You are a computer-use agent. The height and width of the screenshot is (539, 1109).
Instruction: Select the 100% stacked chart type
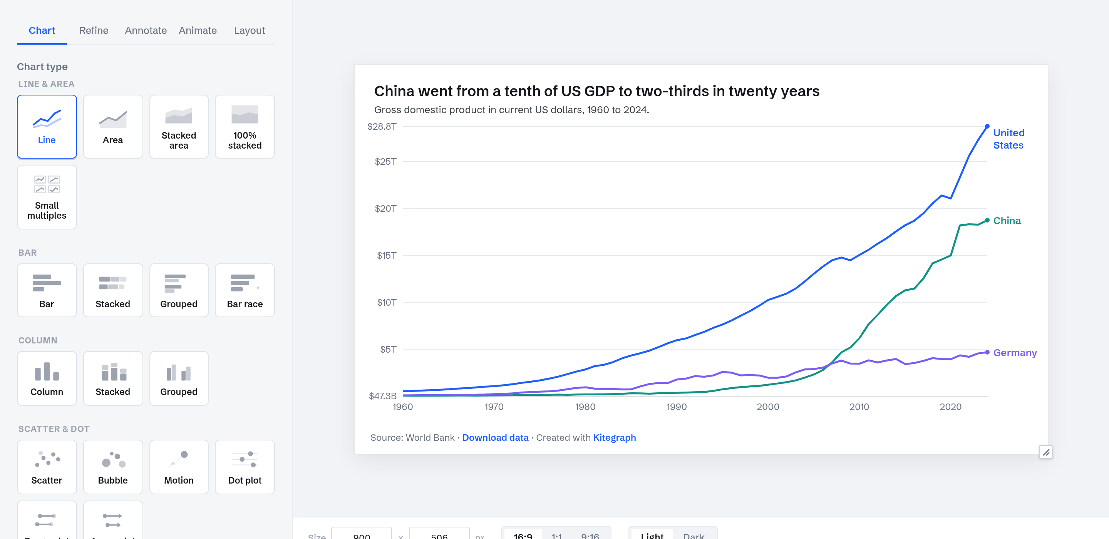245,127
